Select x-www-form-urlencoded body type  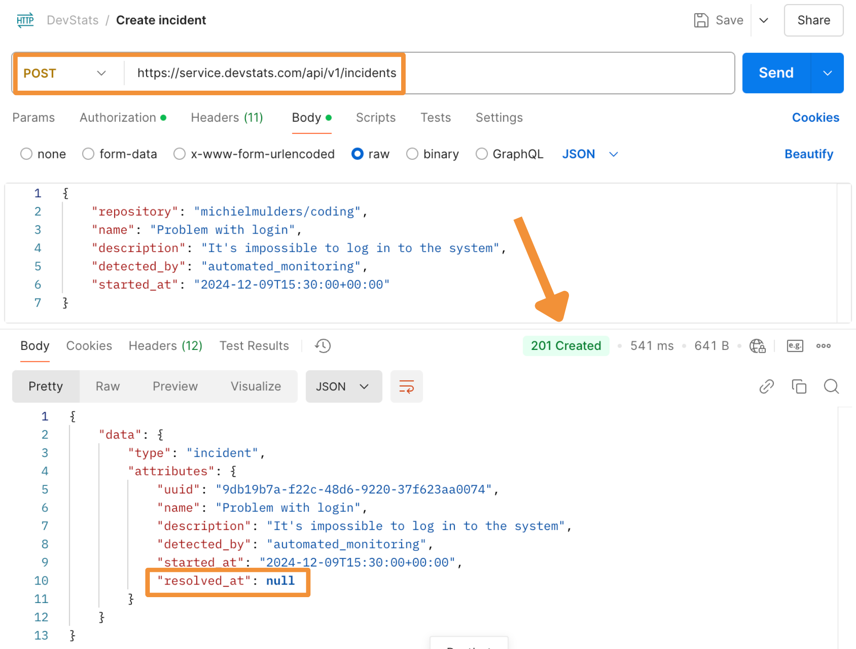coord(254,154)
